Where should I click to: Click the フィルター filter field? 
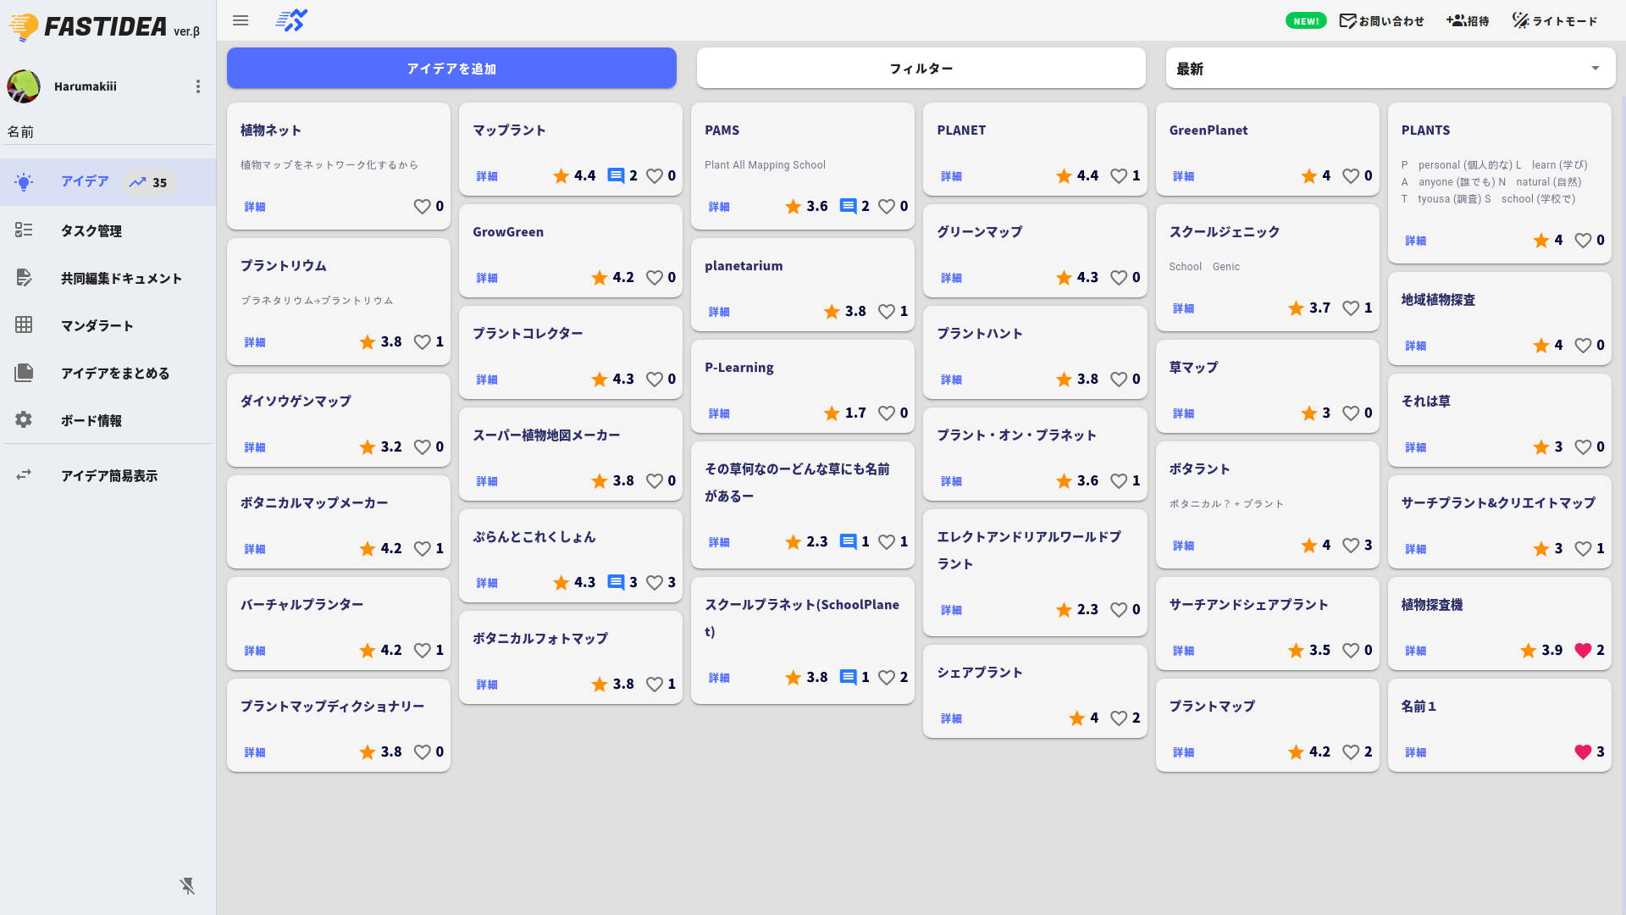tap(921, 69)
